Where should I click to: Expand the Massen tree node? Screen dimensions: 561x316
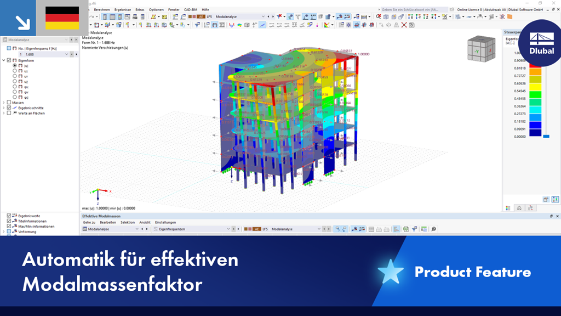coord(4,103)
